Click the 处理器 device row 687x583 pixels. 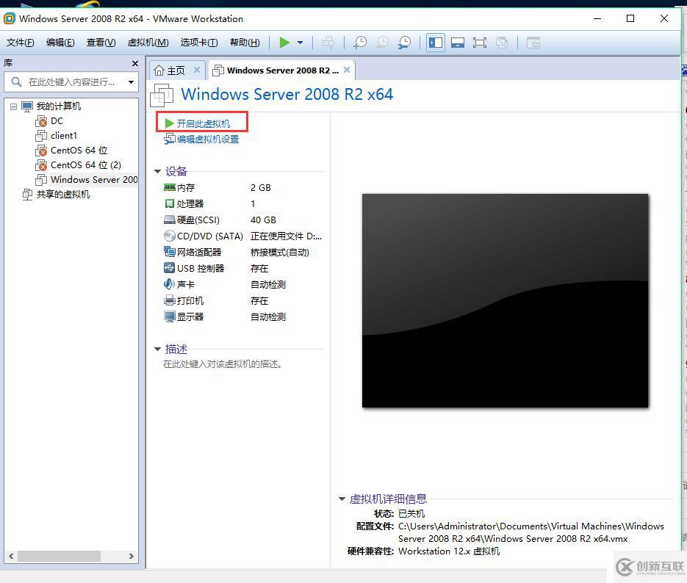click(x=243, y=203)
